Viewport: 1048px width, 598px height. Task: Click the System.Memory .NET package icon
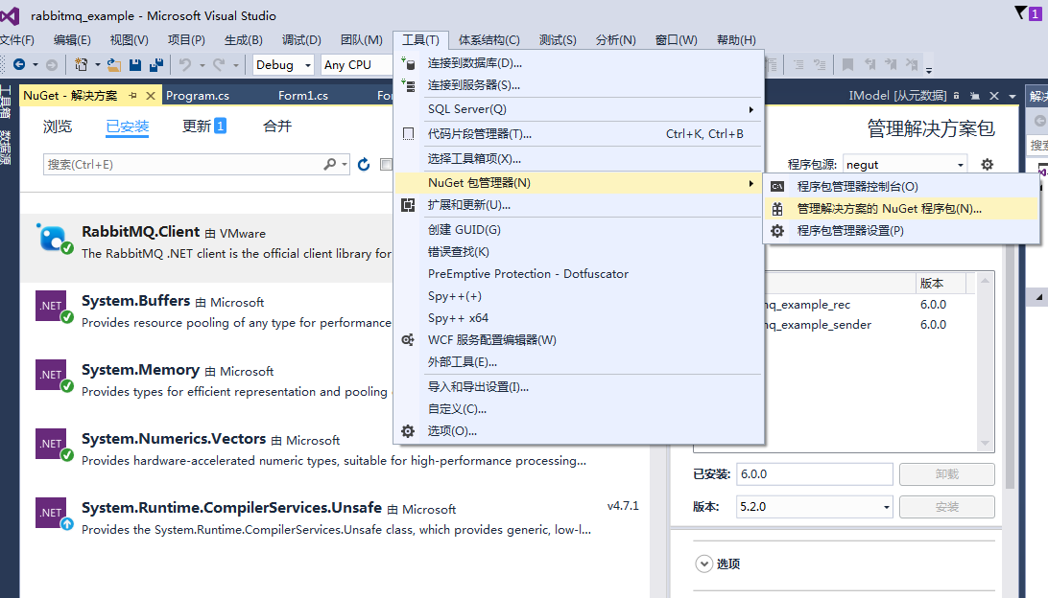(52, 375)
